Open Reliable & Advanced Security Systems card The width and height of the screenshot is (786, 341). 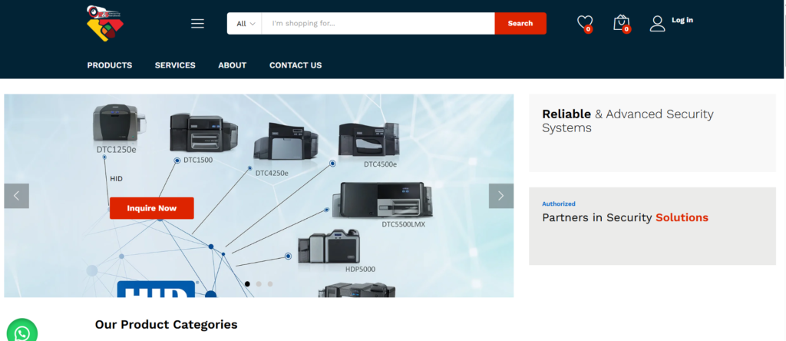tap(652, 133)
